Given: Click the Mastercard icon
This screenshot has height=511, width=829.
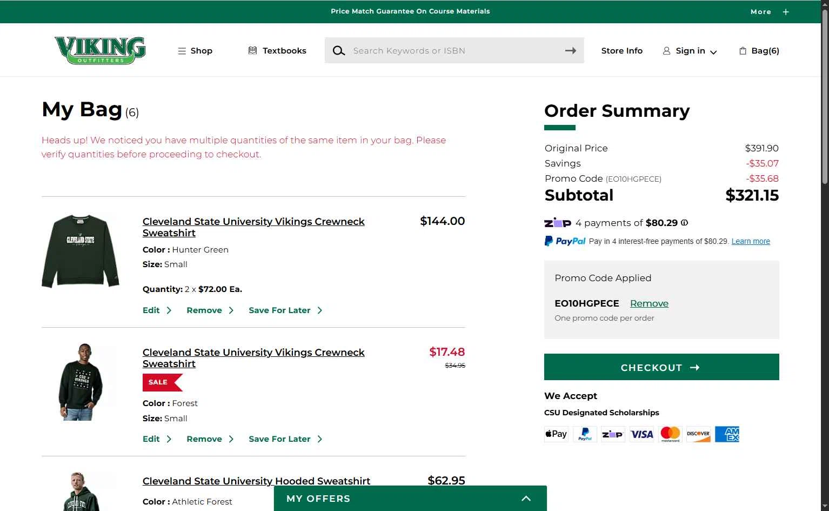Looking at the screenshot, I should (x=670, y=434).
